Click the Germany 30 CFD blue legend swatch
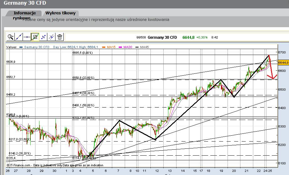Viewport: 289px width, 175px height. click(21, 47)
